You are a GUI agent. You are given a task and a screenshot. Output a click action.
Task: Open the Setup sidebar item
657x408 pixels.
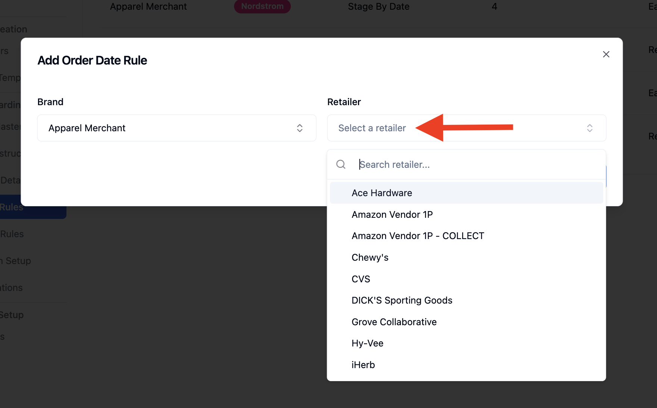pos(12,315)
